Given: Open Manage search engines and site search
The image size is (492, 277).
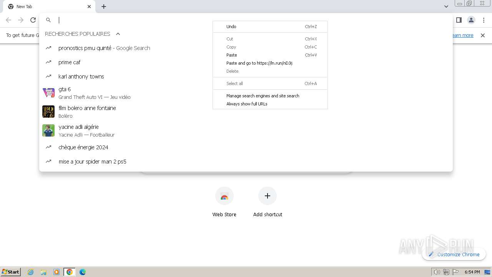Looking at the screenshot, I should 270,96.
